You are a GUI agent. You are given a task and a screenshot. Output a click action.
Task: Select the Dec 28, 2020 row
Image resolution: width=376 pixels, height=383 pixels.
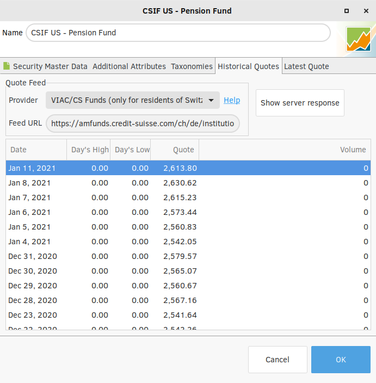[188, 300]
